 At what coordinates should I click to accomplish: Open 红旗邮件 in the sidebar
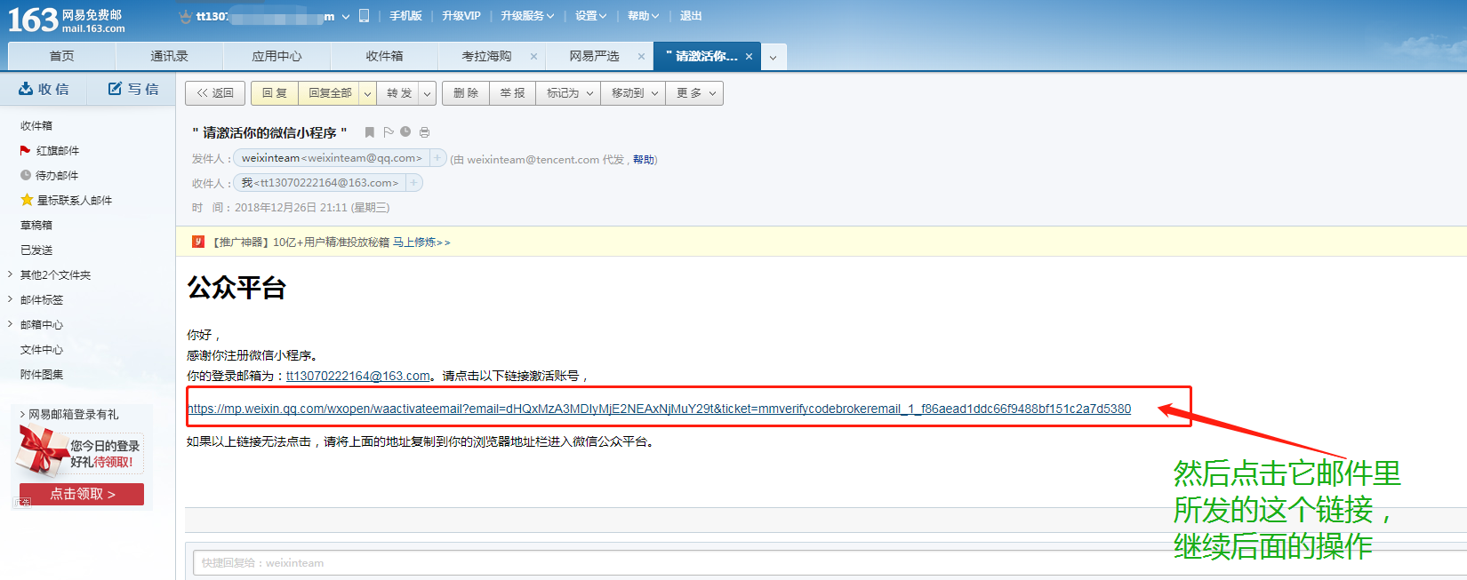(58, 150)
